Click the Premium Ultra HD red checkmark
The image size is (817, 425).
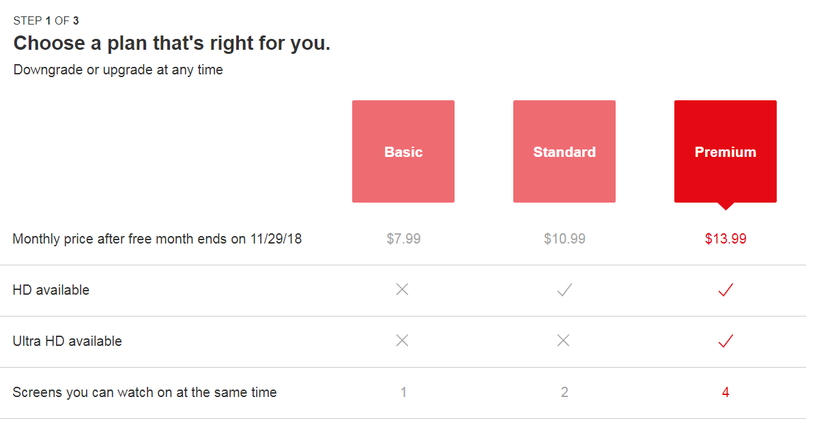pos(726,340)
